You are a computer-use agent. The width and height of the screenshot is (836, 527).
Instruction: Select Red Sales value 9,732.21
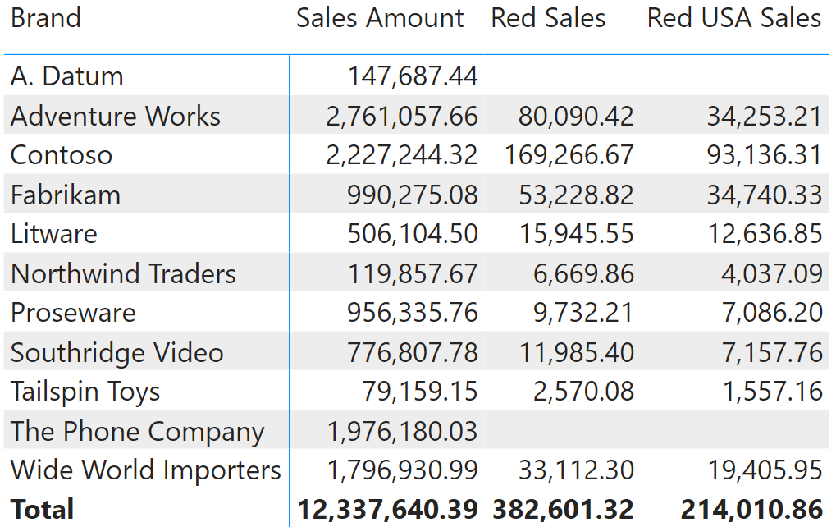(584, 313)
